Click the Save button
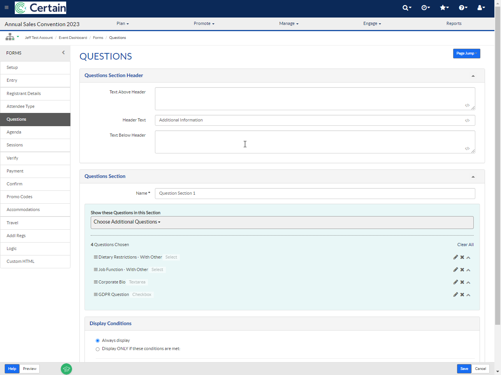The height and width of the screenshot is (375, 501). (464, 369)
